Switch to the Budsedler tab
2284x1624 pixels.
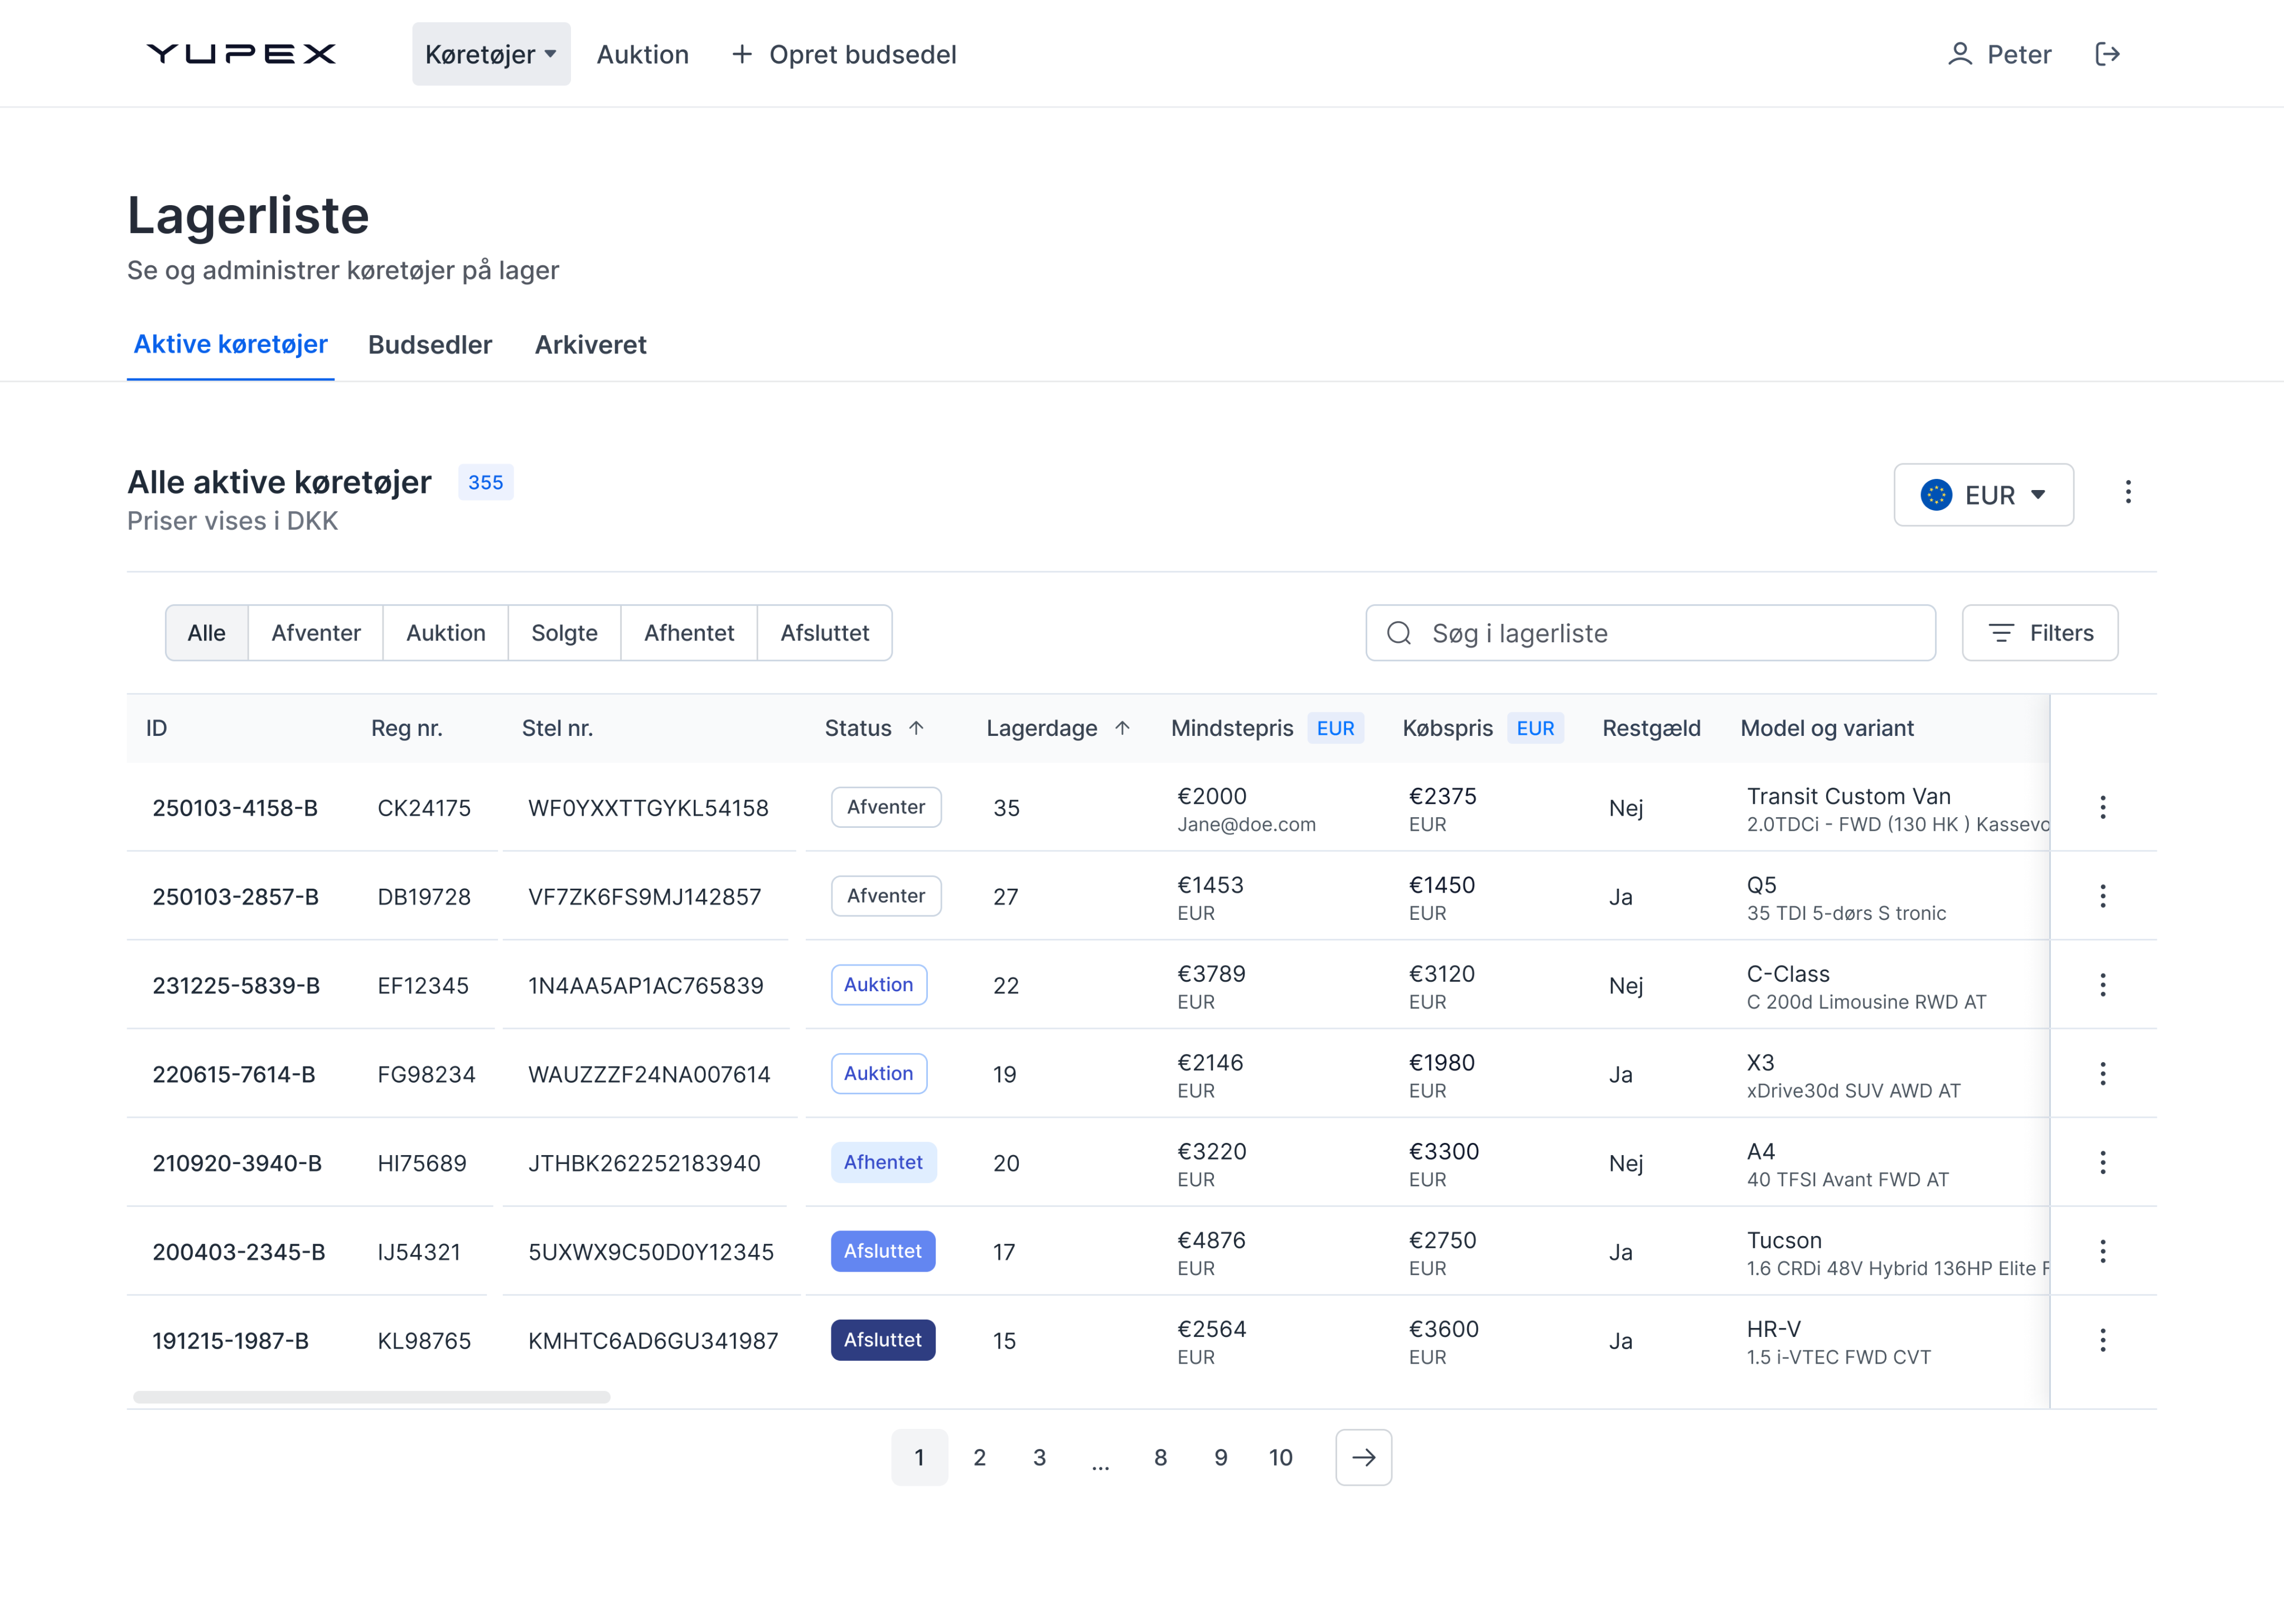point(430,345)
